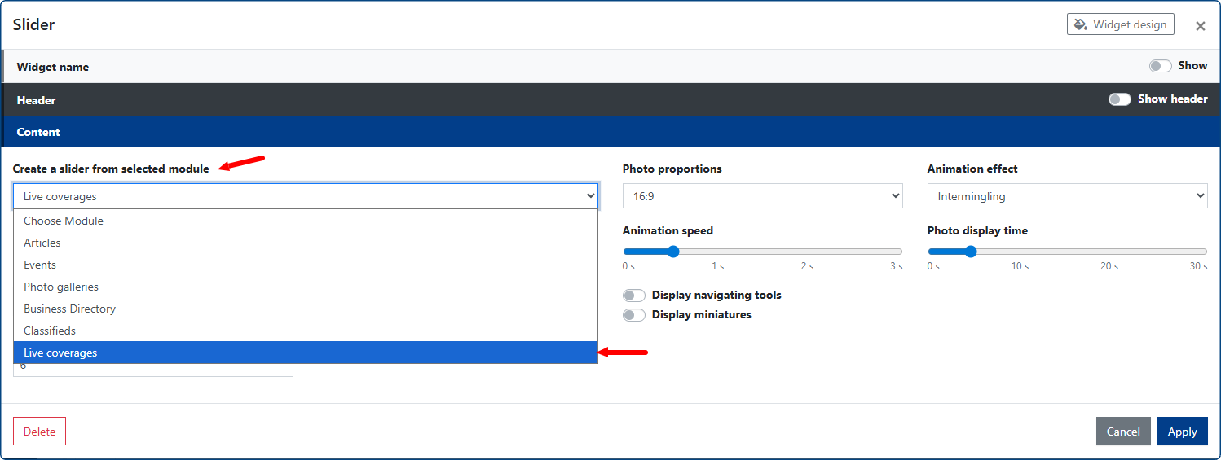Open the Photo proportions dropdown
1221x460 pixels.
[762, 196]
